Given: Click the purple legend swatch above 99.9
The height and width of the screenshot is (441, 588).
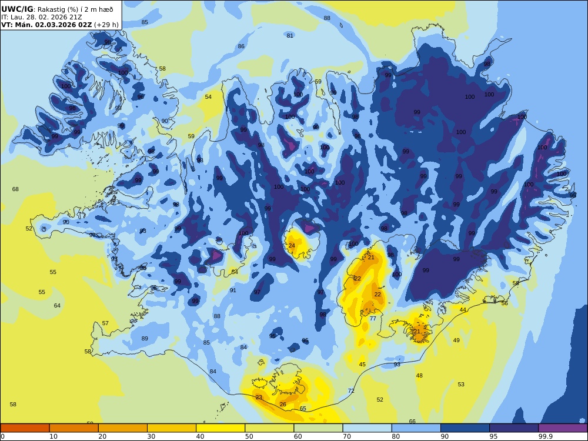Looking at the screenshot, I should (563, 428).
